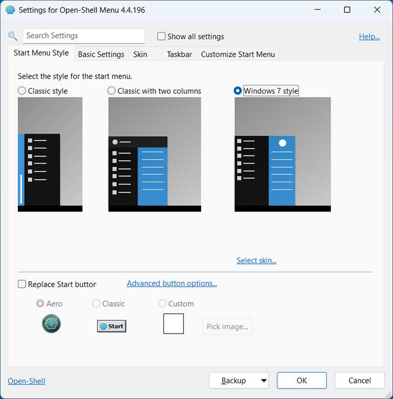
Task: Select Windows 7 style radio button
Action: click(237, 91)
